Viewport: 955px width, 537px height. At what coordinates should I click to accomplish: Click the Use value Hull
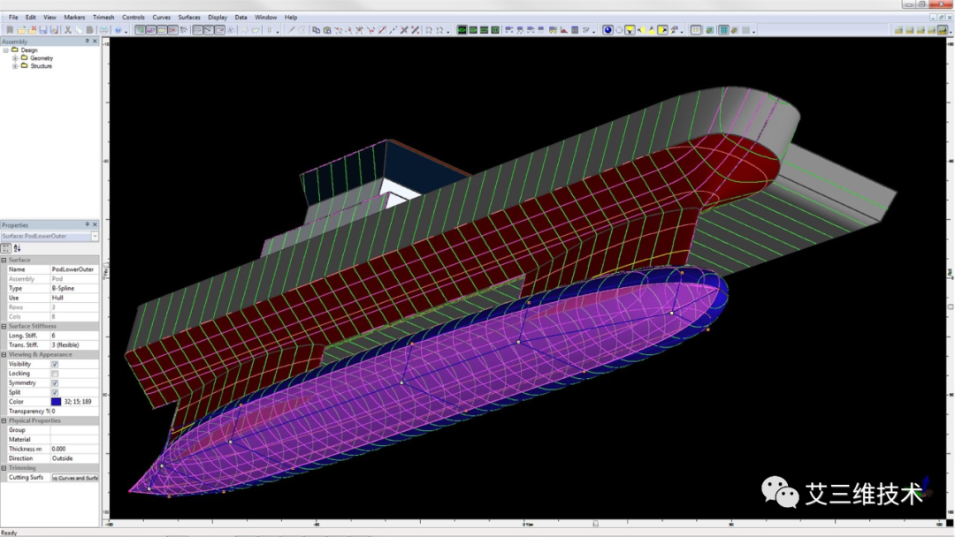pyautogui.click(x=74, y=298)
